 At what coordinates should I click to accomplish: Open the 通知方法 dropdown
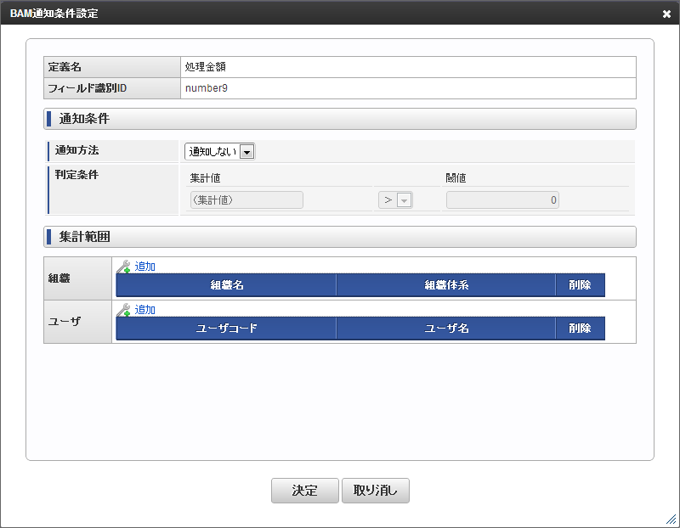point(220,152)
